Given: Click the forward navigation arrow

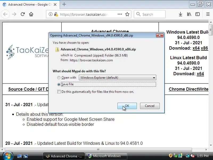Looking at the screenshot, I should (14, 14).
